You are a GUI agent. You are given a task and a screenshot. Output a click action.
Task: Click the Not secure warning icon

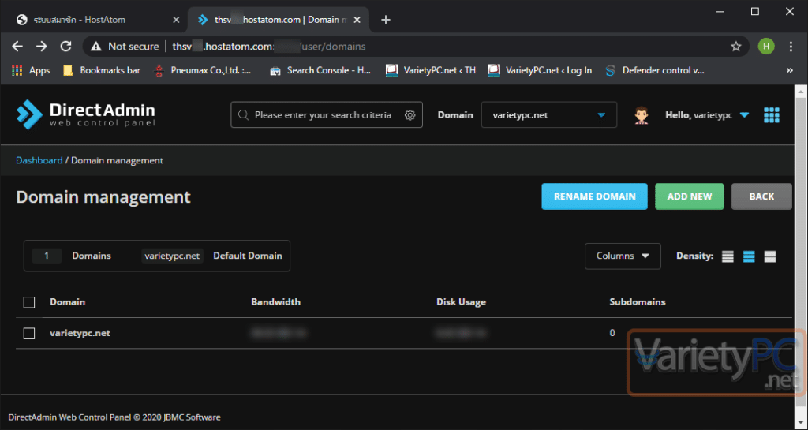(95, 47)
